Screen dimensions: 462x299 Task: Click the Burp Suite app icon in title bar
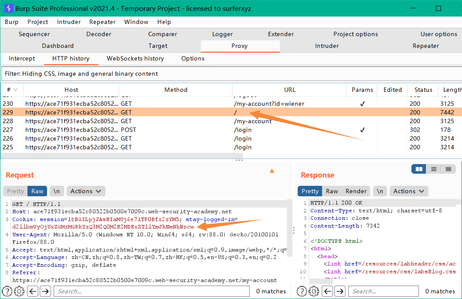coord(9,8)
